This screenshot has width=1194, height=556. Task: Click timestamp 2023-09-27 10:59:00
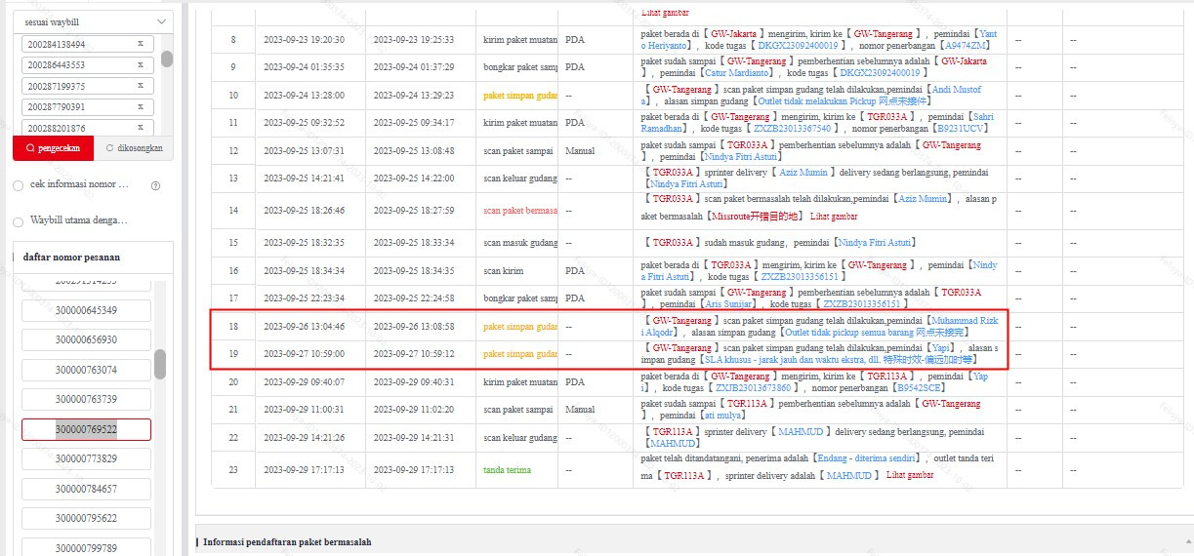point(304,354)
